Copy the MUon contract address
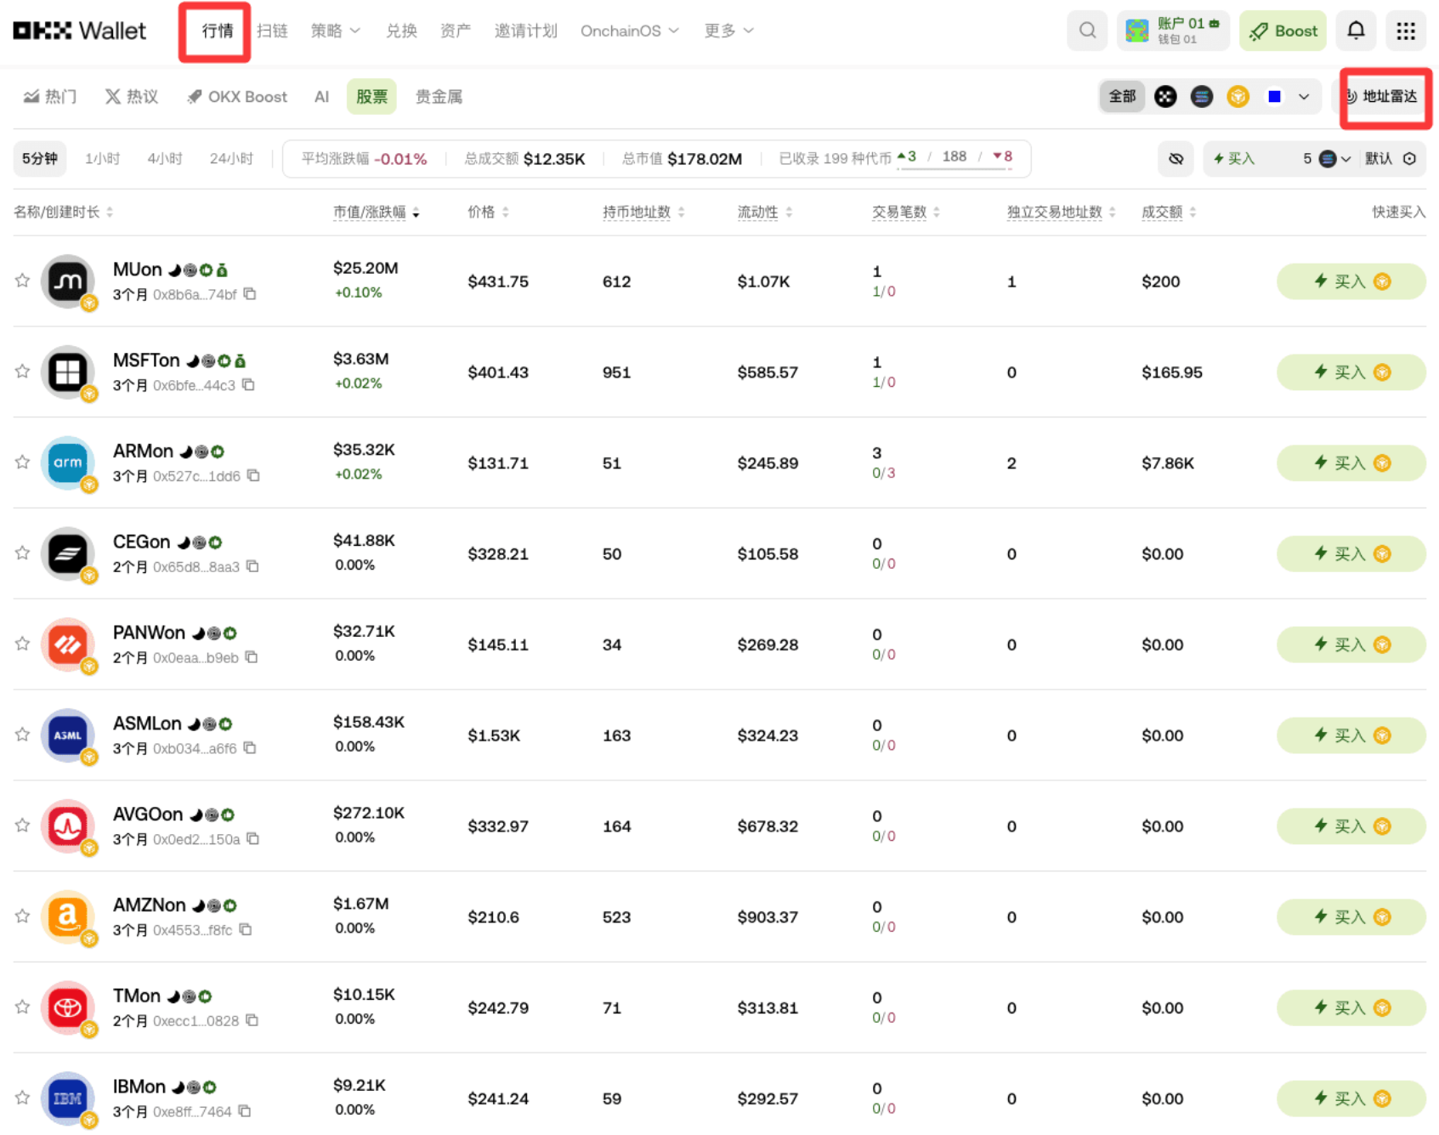 pos(250,294)
